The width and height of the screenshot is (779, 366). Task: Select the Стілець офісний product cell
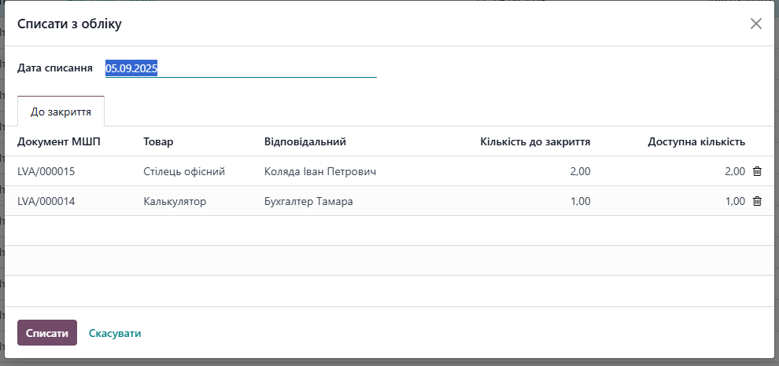pos(185,171)
